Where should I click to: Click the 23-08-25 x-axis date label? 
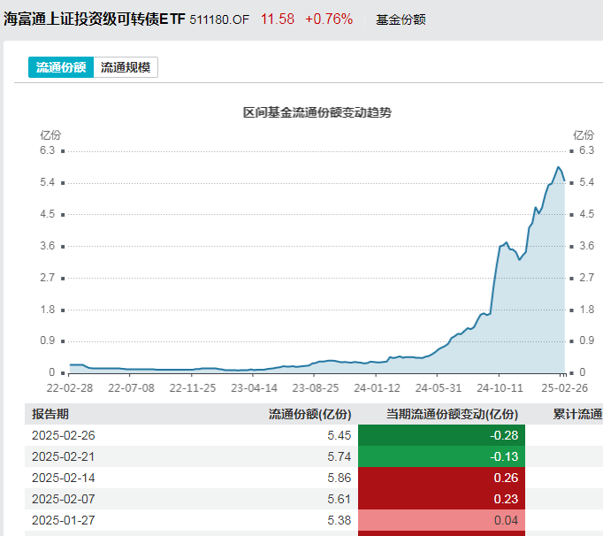316,388
